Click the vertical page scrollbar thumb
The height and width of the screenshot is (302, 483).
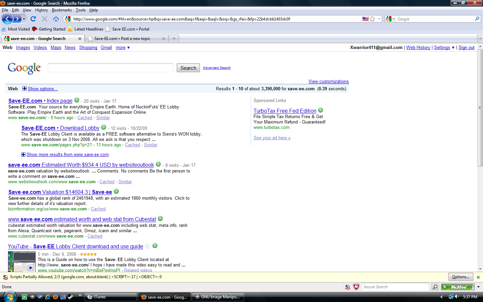coord(480,108)
